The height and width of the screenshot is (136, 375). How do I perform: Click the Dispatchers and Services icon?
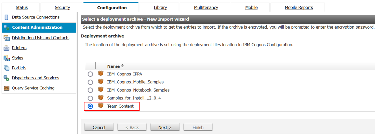coord(6,78)
